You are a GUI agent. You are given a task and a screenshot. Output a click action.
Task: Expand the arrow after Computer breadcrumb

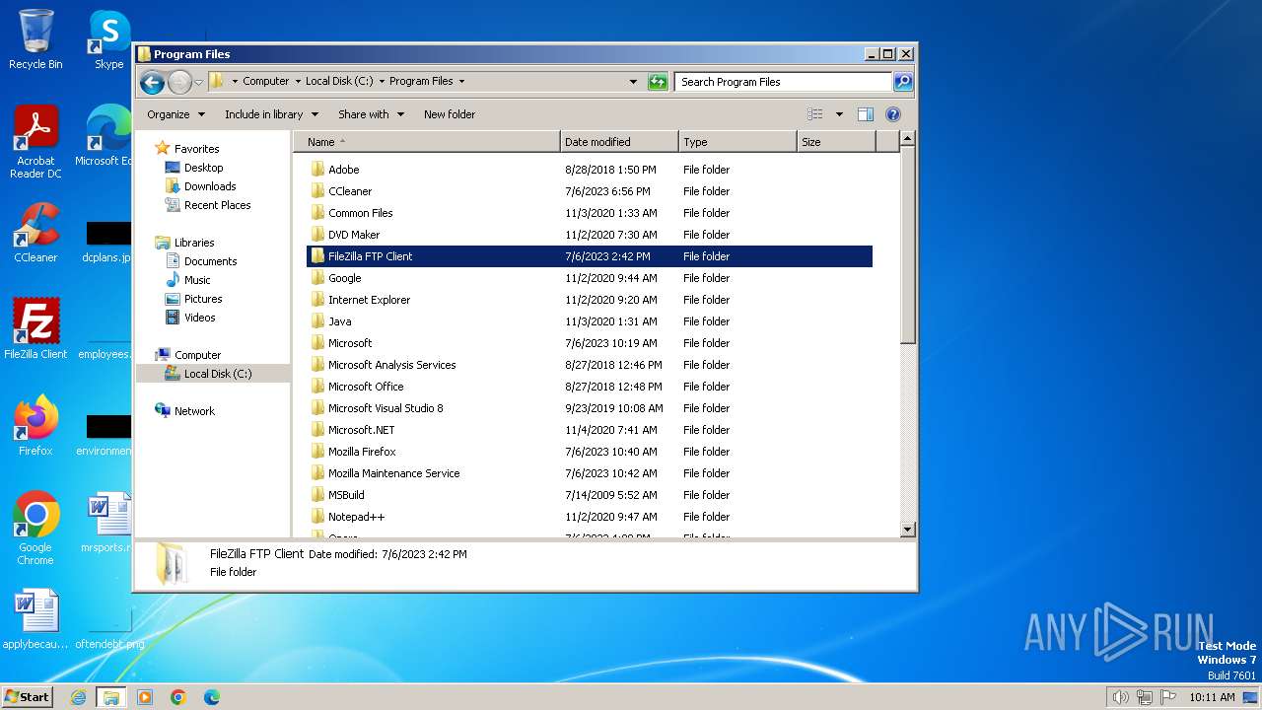297,82
